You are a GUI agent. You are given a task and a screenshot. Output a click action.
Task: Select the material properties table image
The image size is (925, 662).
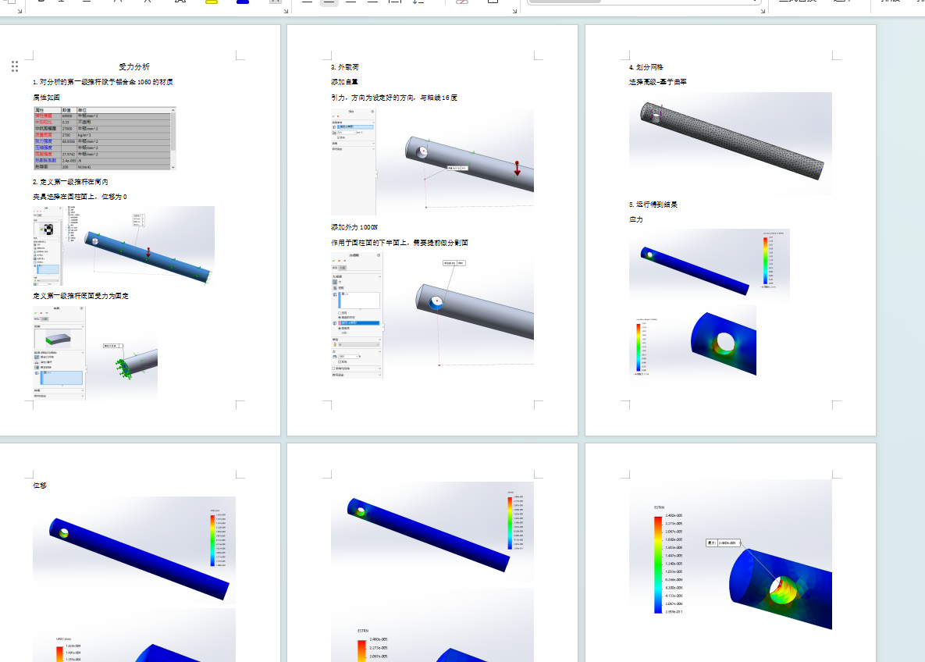(x=105, y=139)
